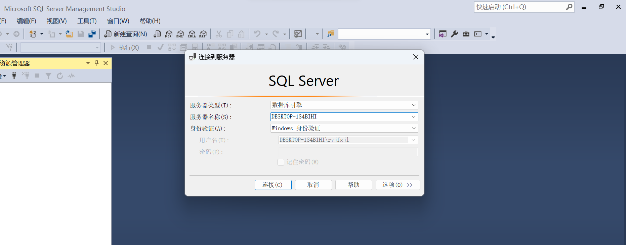
Task: Click the Redo arrow icon
Action: [x=276, y=34]
